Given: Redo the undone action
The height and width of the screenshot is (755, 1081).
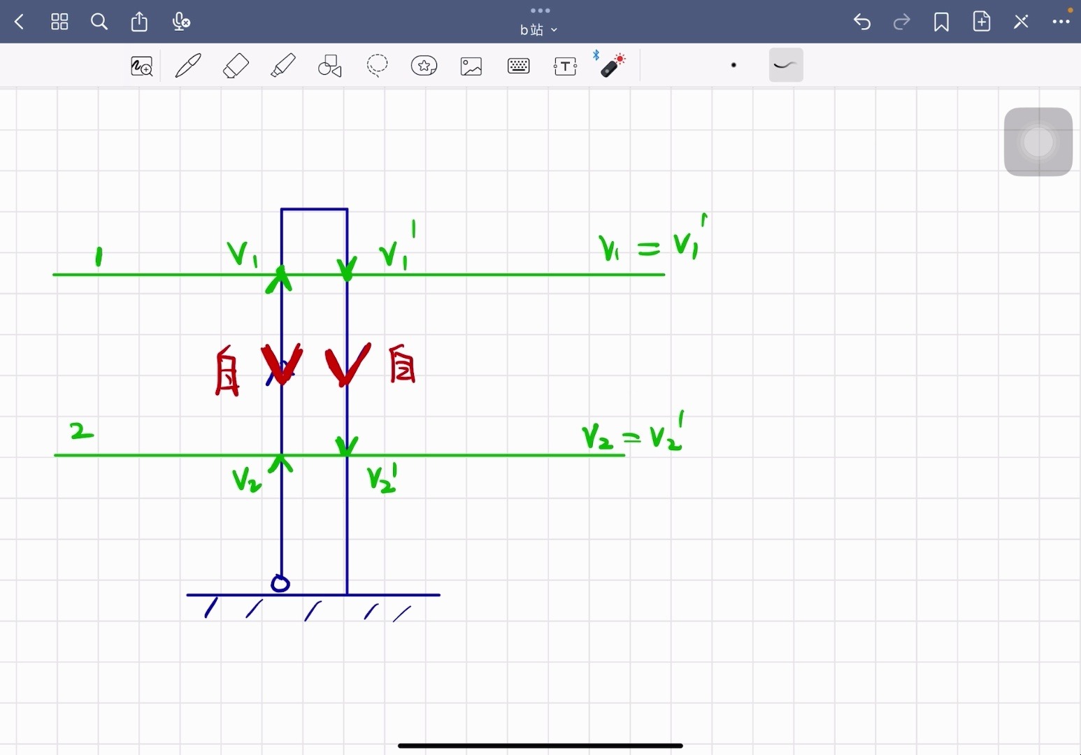Looking at the screenshot, I should point(902,22).
